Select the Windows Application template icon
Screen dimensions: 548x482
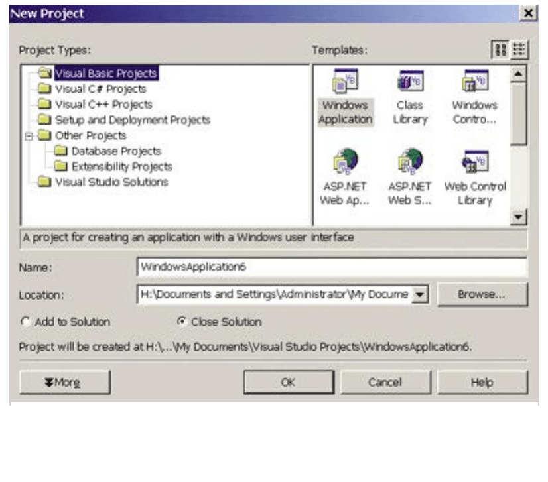click(x=345, y=81)
